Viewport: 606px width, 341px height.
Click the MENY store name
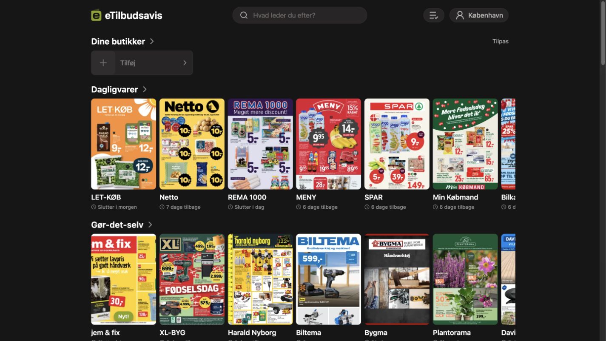306,197
